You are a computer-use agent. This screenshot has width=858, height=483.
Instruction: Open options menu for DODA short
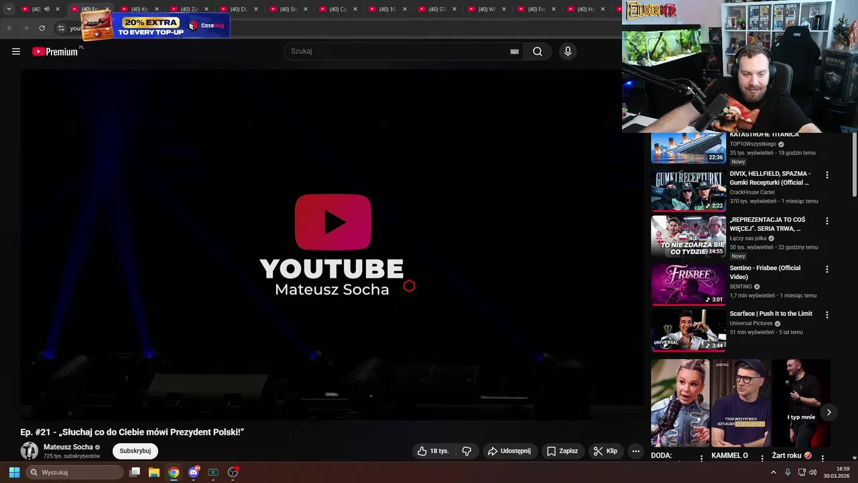[702, 458]
